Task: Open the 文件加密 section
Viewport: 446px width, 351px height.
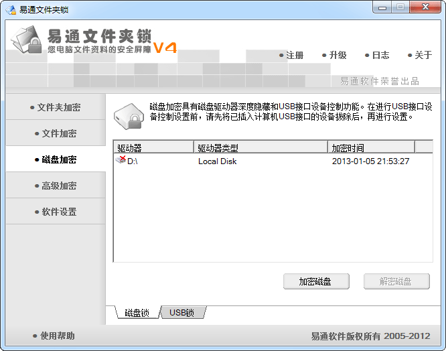Action: [56, 133]
